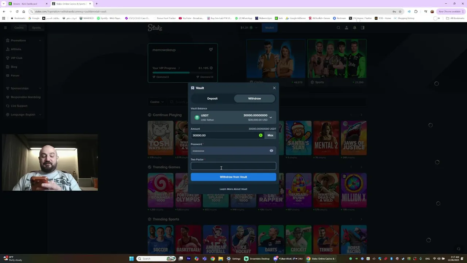Screen dimensions: 467x263
Task: Close the Vault modal
Action: [x=274, y=88]
